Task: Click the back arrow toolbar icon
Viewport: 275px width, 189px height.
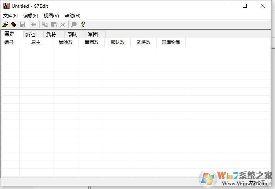Action: pyautogui.click(x=34, y=24)
